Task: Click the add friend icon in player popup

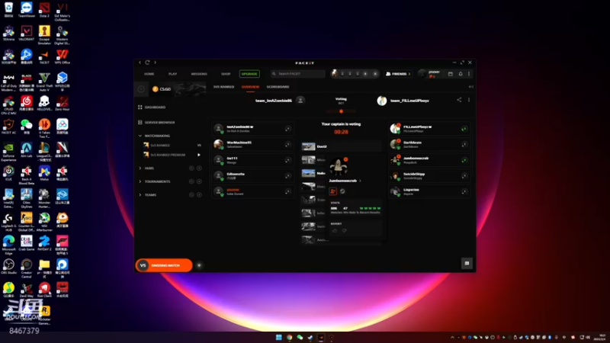Action: (x=333, y=191)
